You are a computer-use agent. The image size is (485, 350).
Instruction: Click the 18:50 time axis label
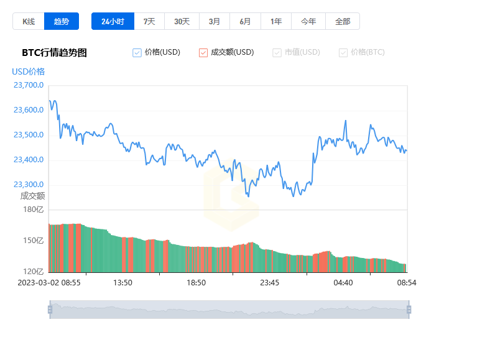pos(196,283)
